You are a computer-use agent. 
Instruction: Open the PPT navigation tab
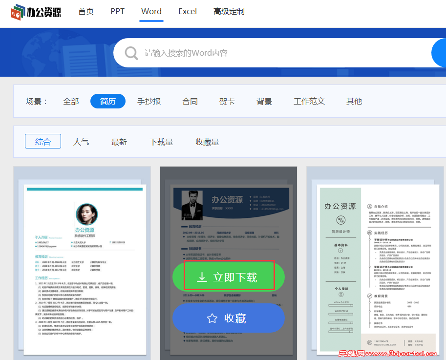click(x=117, y=12)
